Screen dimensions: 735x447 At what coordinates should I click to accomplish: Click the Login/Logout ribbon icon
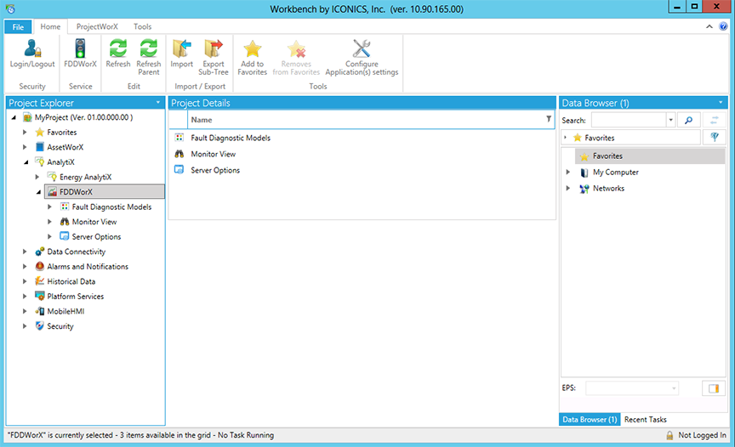coord(32,49)
